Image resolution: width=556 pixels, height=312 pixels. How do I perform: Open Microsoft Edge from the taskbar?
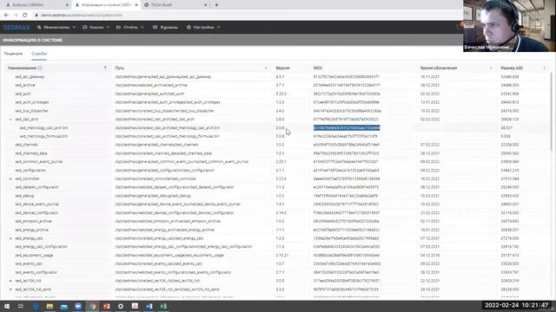[x=36, y=306]
